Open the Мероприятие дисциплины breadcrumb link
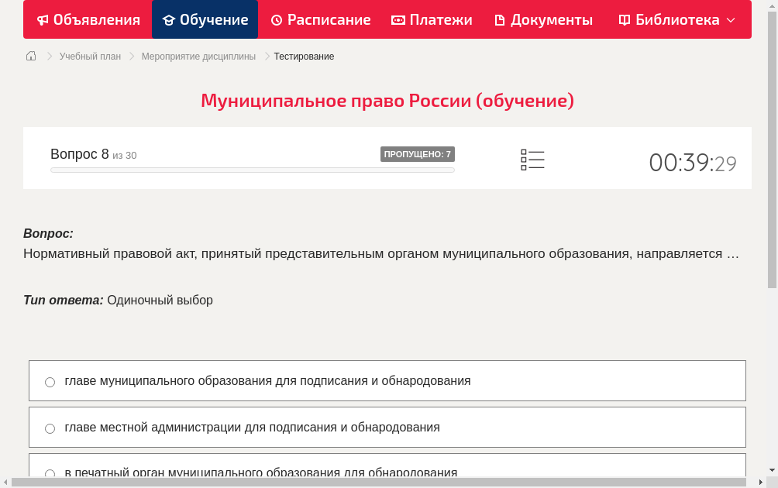The image size is (778, 488). [198, 56]
